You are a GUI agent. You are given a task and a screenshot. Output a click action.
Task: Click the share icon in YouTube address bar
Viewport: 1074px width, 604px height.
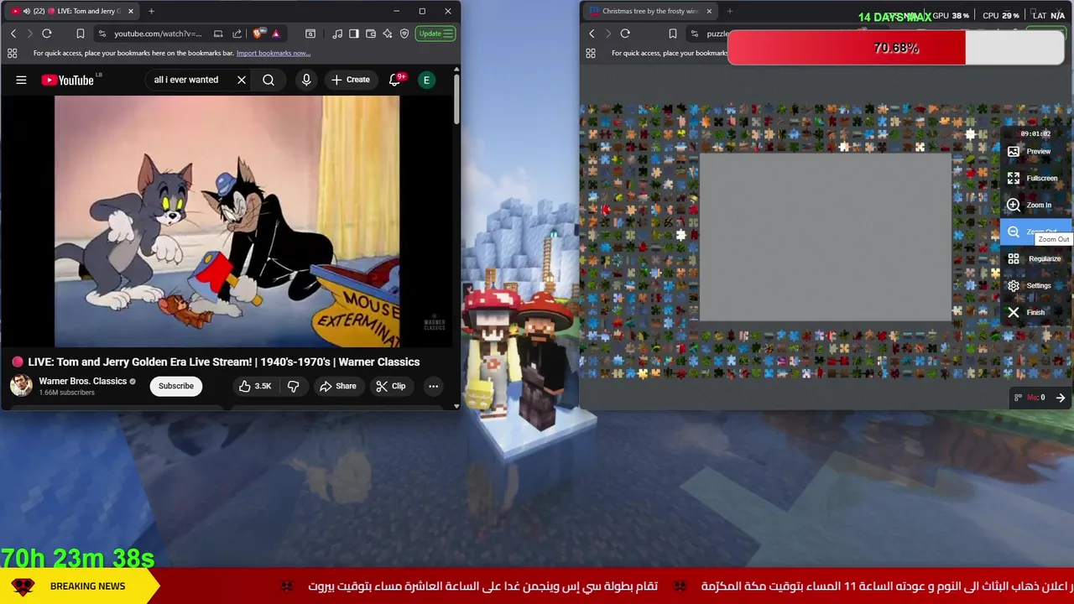coord(237,34)
